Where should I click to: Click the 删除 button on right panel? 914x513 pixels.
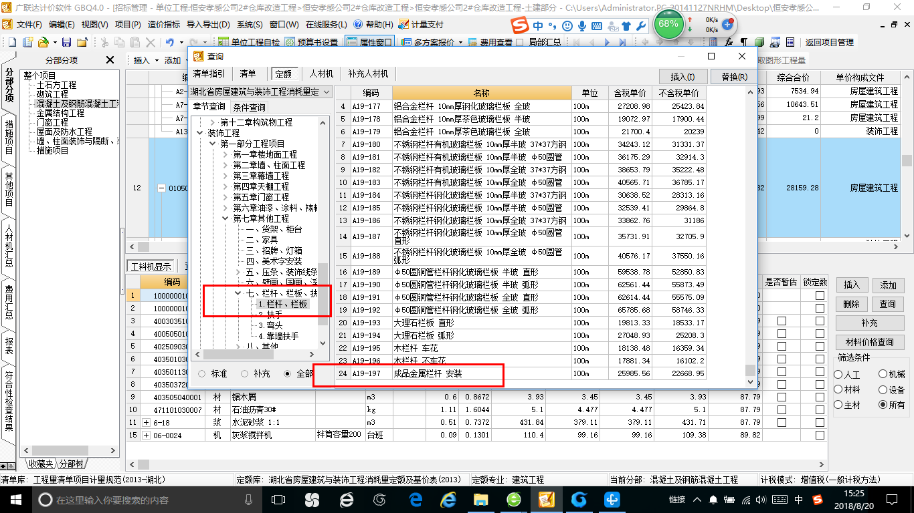pos(851,304)
